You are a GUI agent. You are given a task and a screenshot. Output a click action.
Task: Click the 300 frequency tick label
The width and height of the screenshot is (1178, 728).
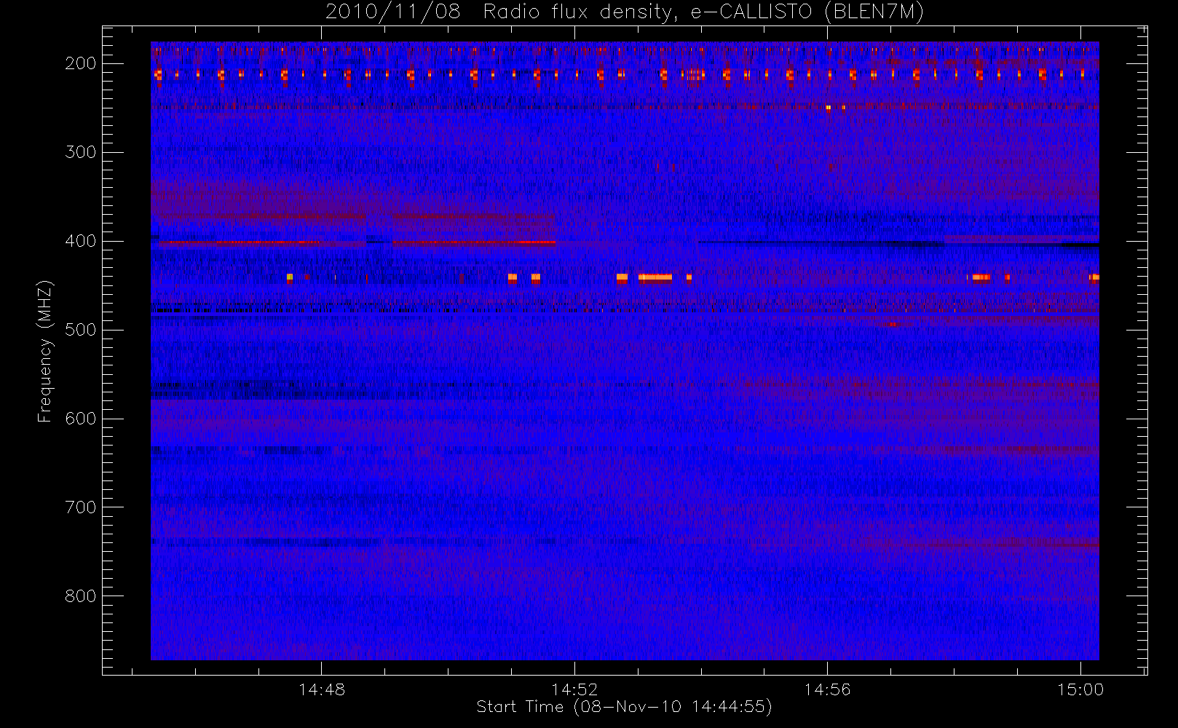(x=80, y=152)
